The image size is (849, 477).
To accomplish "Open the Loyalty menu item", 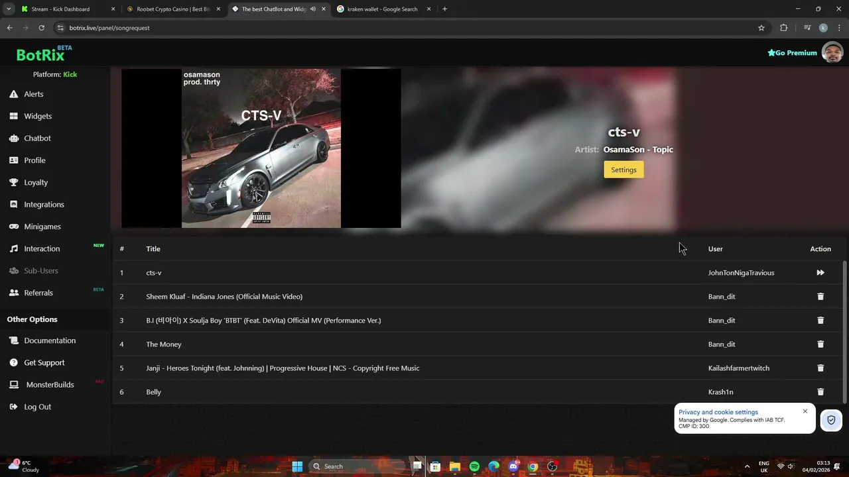I will pyautogui.click(x=36, y=182).
